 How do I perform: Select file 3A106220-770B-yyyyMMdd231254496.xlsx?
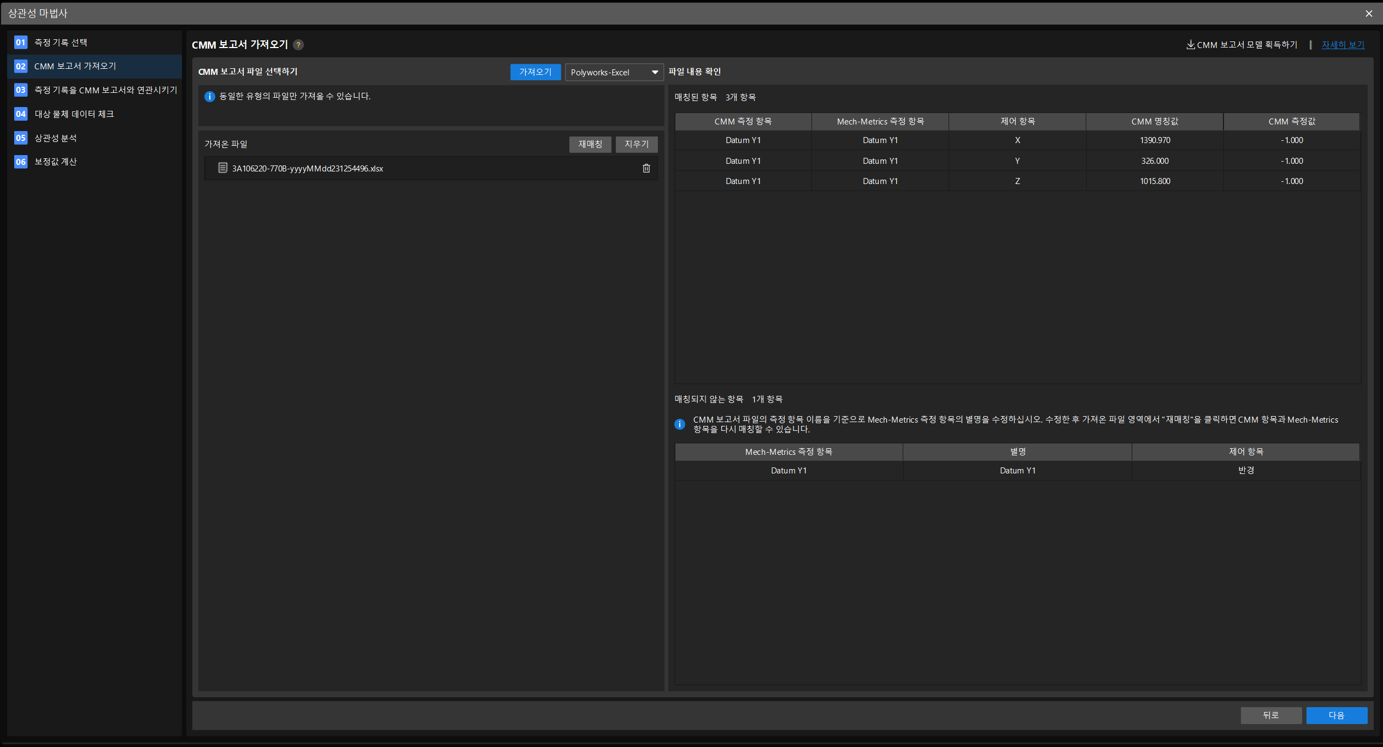(431, 168)
